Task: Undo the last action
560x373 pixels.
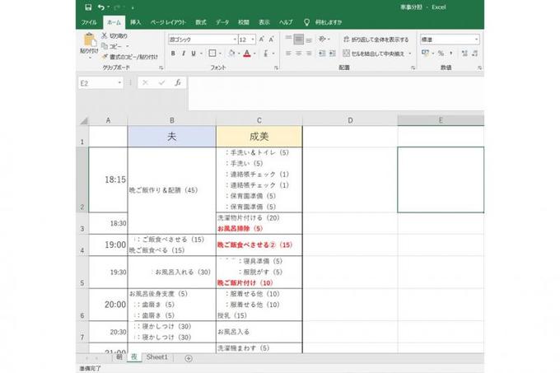Action: (101, 7)
